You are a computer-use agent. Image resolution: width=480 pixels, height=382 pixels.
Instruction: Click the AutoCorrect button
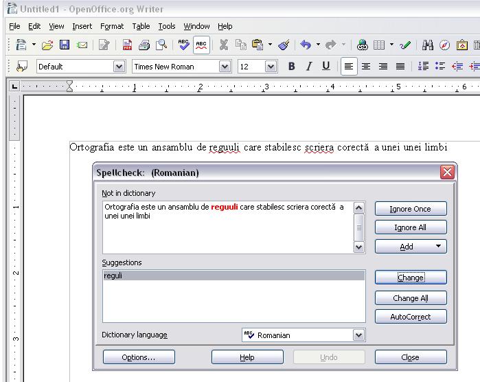[411, 317]
